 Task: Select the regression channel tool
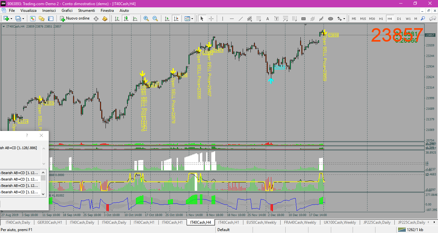[x=322, y=19]
